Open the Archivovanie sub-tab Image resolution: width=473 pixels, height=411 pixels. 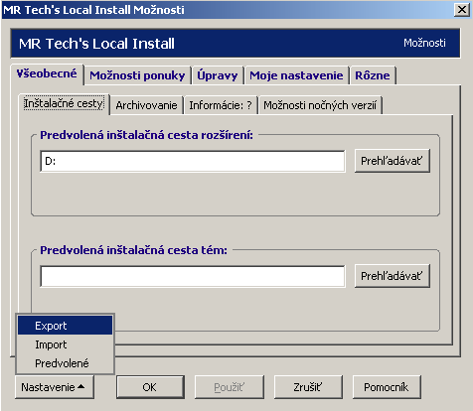click(x=146, y=105)
